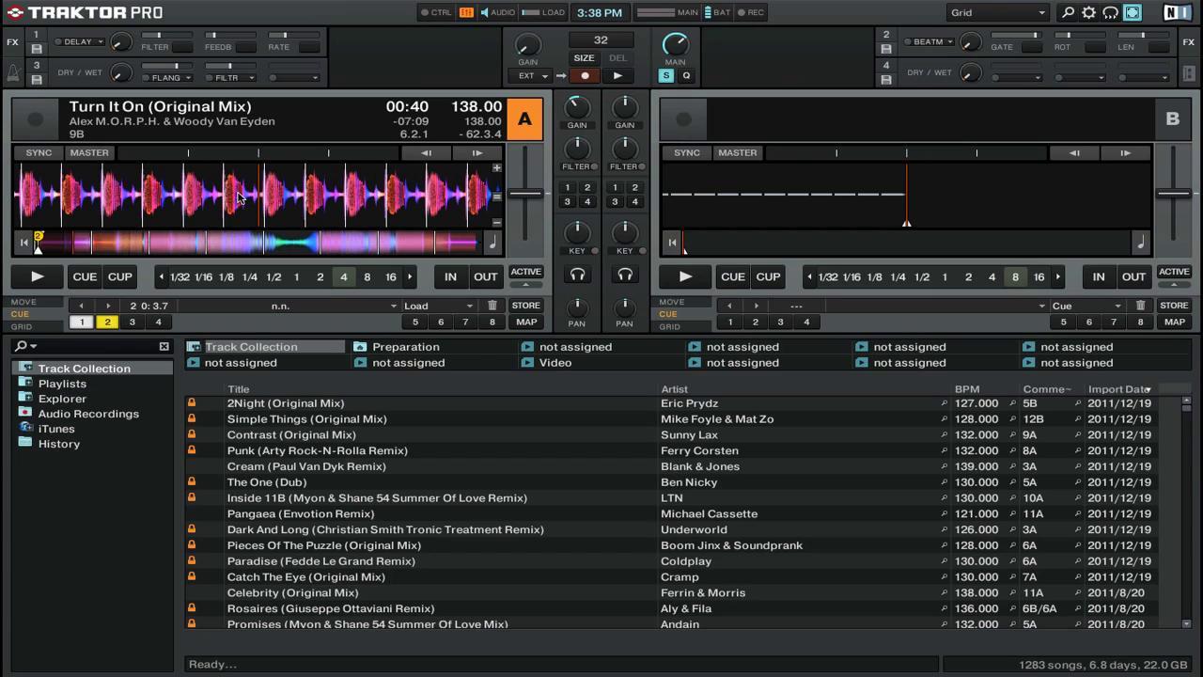Zoom in waveform with plus on deck A
This screenshot has height=677, width=1203.
coord(496,168)
